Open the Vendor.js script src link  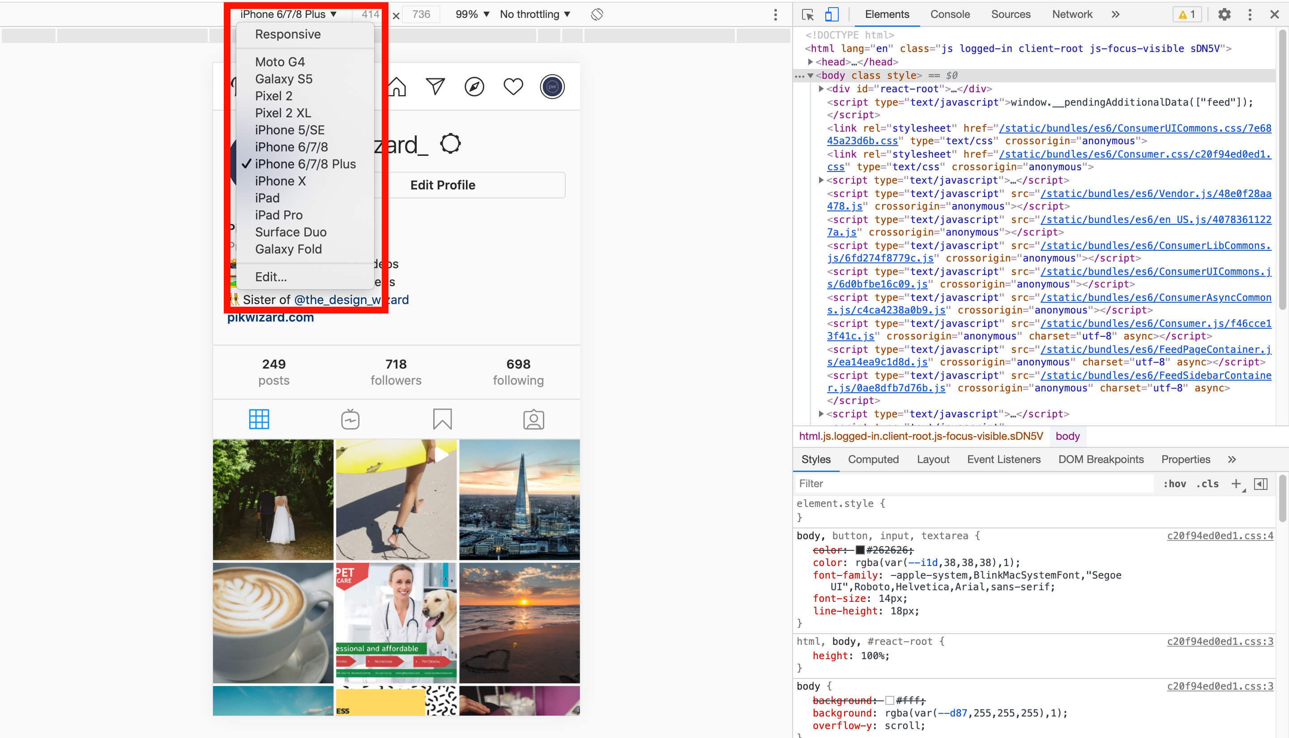1049,200
